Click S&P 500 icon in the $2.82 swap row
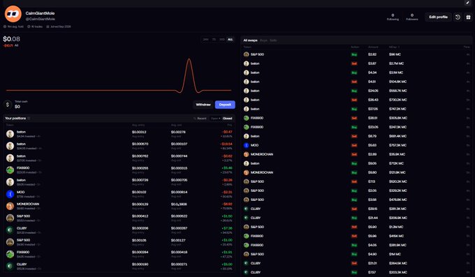 tap(247, 54)
